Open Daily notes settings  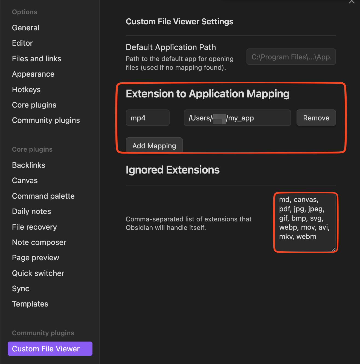click(31, 211)
